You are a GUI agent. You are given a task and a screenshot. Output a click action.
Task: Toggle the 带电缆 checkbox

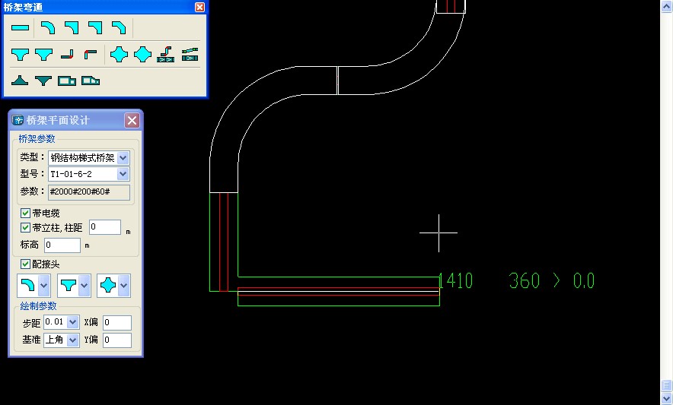(x=26, y=213)
